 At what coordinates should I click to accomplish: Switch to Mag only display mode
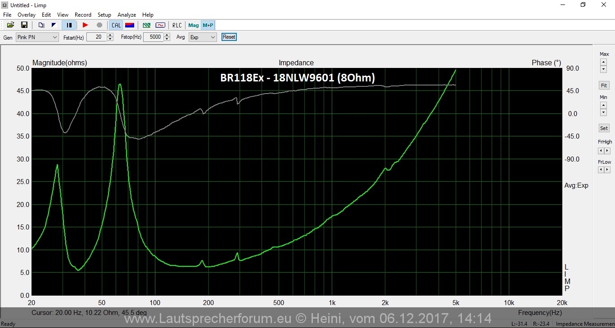click(194, 25)
